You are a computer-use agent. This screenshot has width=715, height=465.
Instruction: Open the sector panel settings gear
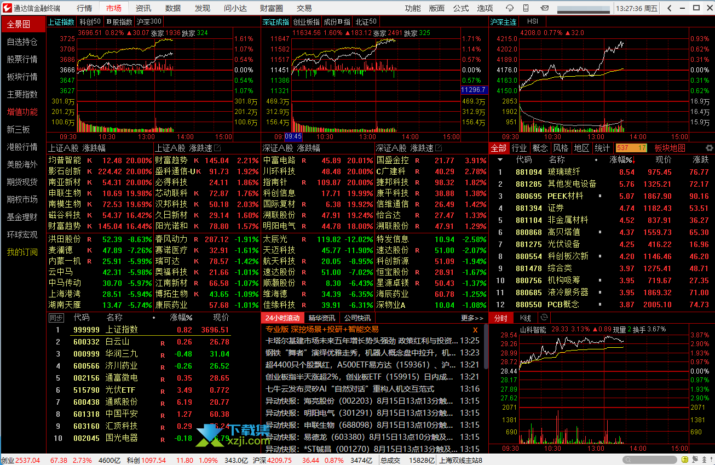(709, 148)
